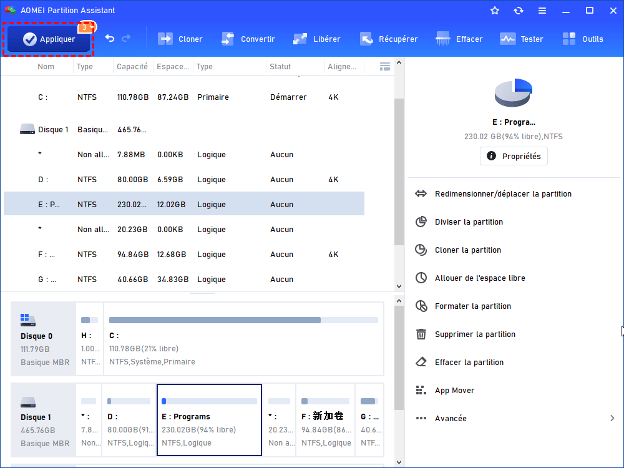This screenshot has height=468, width=624.
Task: Open the Libérer tool
Action: [x=317, y=39]
